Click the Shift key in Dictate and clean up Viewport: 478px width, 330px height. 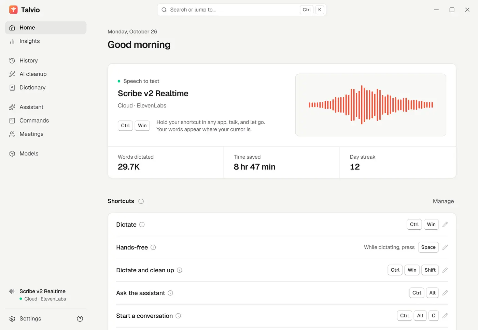click(x=430, y=270)
